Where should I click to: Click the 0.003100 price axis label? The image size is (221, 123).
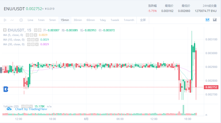211,39
